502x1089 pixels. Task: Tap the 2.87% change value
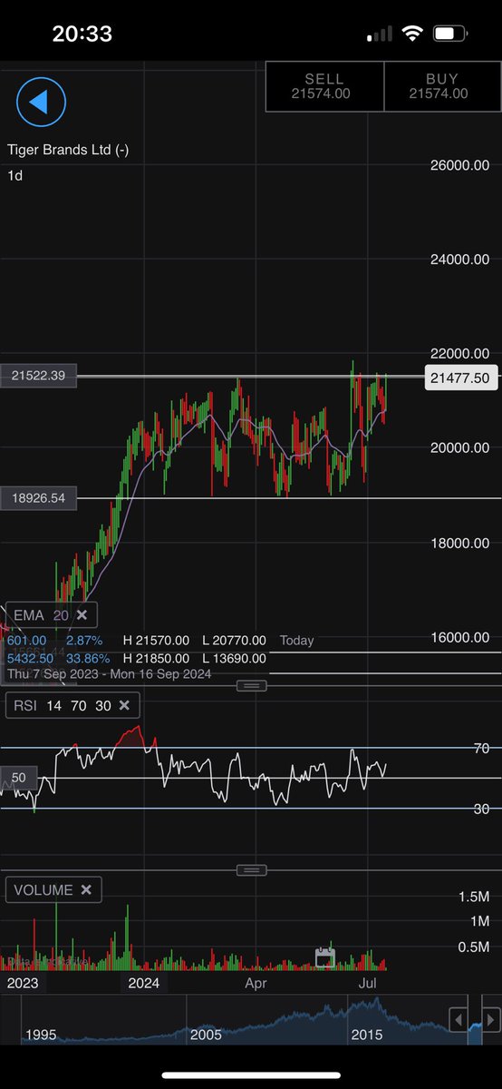tap(86, 640)
